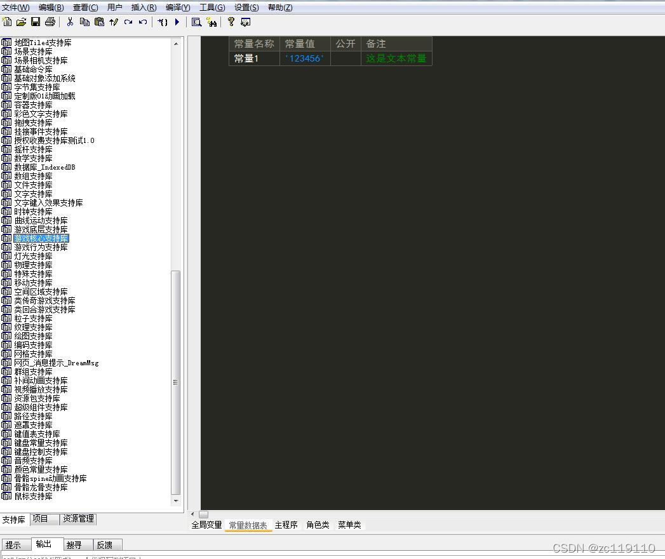Switch to the 全局变量 editor tab
665x559 pixels.
tap(206, 525)
